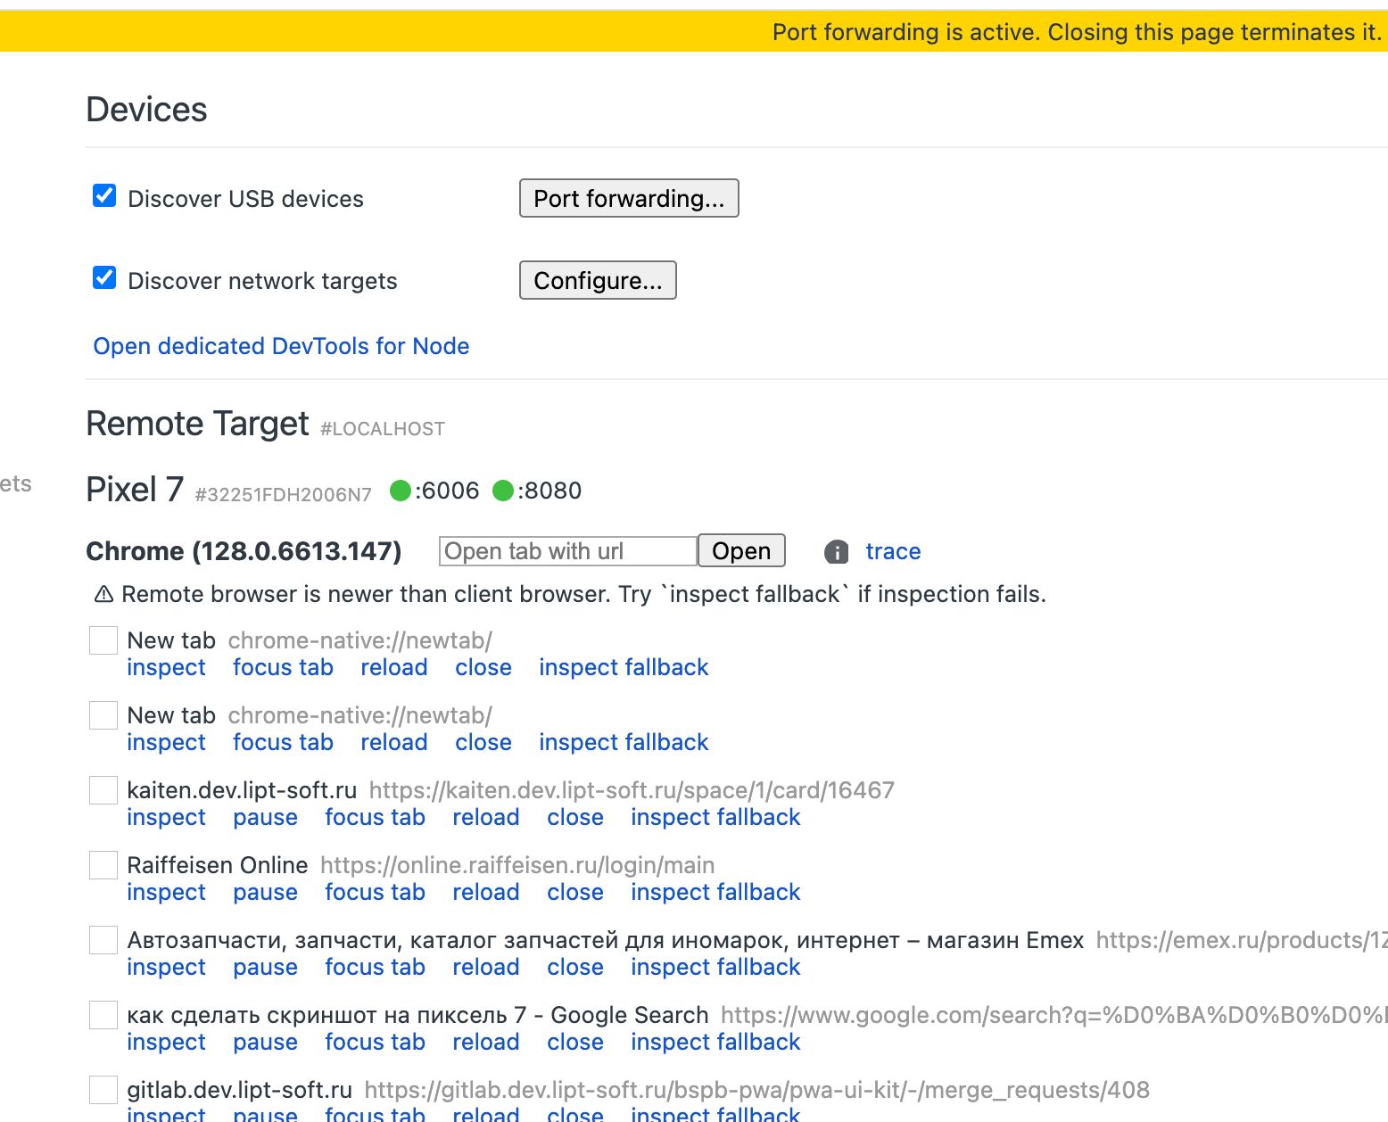Click favicon placeholder of Emex Автозапчасти entry
Viewport: 1388px width, 1122px height.
[103, 940]
